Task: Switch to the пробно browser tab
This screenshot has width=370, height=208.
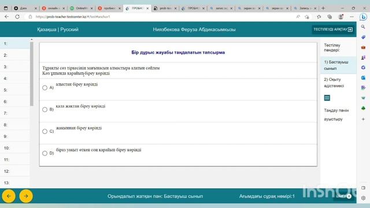Action: click(109, 8)
